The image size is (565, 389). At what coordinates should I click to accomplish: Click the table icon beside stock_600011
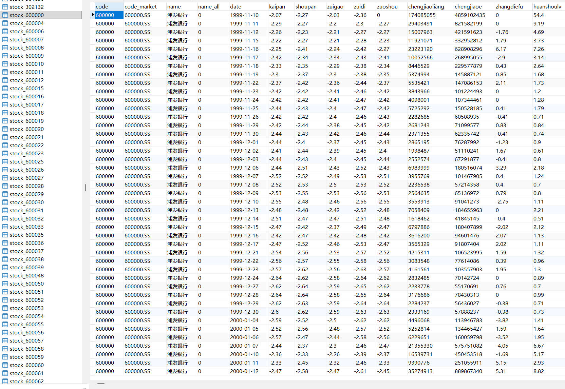(5, 72)
